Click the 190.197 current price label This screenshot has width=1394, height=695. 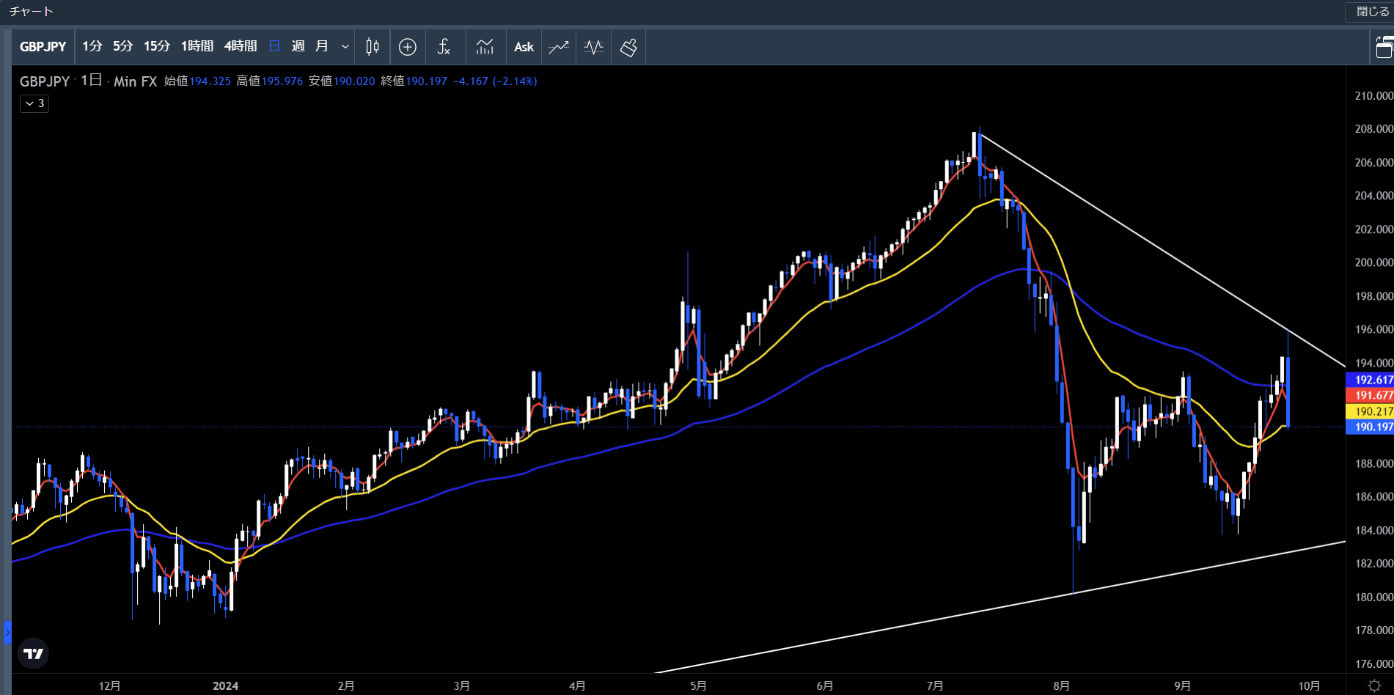1371,427
